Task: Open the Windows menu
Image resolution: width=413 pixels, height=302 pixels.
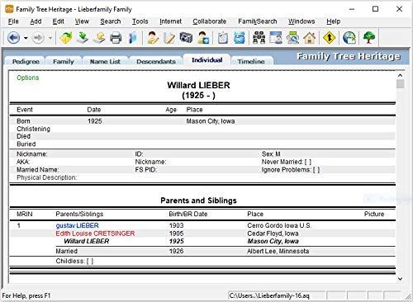Action: click(301, 21)
